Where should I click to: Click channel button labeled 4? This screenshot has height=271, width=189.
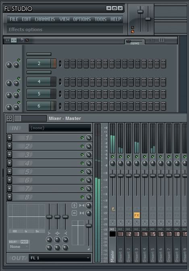tap(39, 82)
